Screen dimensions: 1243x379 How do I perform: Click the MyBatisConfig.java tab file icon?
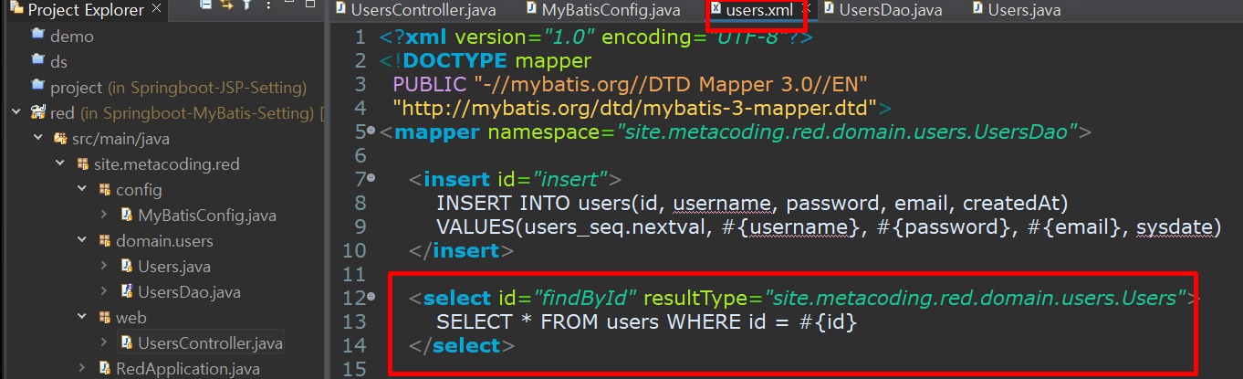531,9
